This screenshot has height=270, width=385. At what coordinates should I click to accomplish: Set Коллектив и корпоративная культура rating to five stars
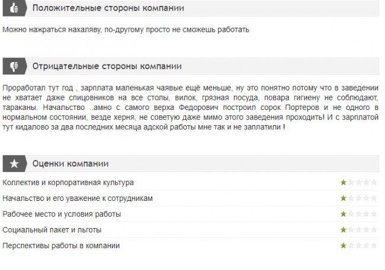(x=373, y=183)
